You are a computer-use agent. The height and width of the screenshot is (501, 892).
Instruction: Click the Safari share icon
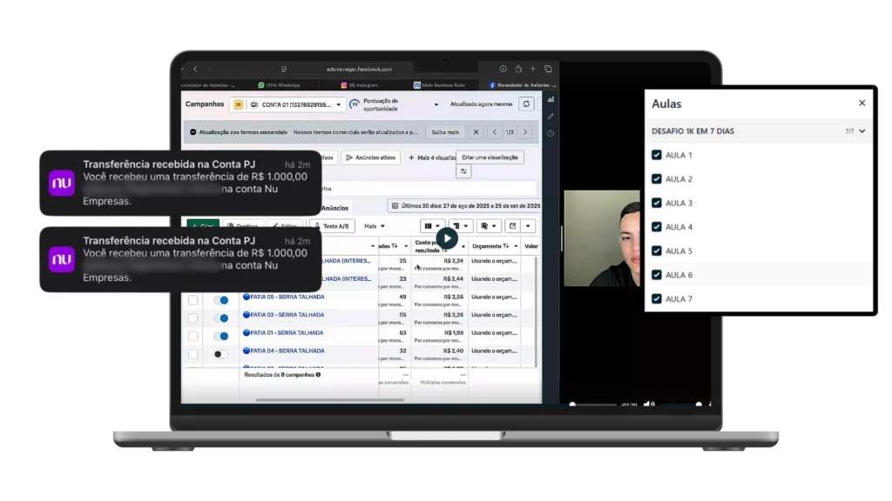(x=517, y=69)
